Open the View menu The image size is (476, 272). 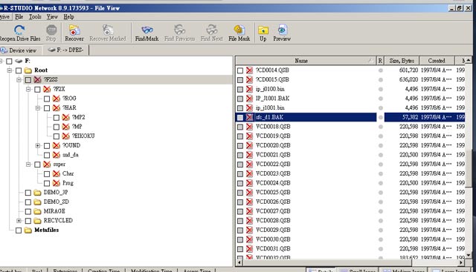[x=52, y=16]
